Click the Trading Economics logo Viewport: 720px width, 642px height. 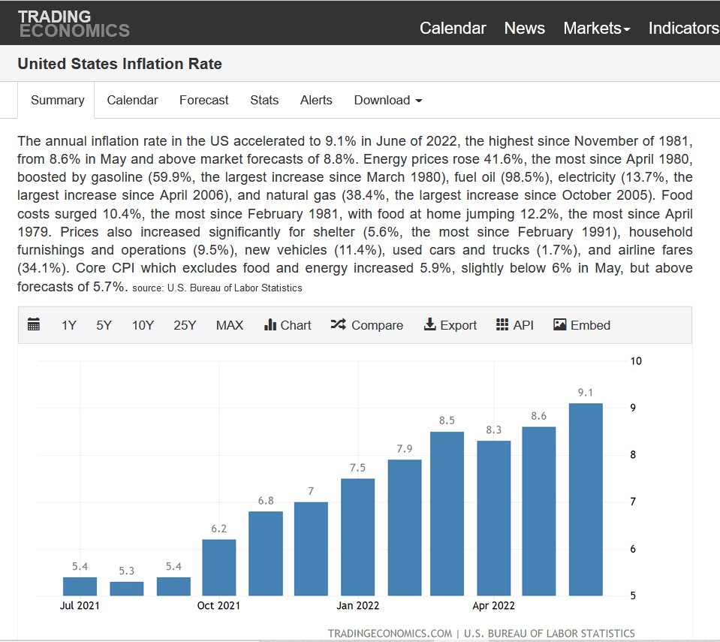point(74,23)
